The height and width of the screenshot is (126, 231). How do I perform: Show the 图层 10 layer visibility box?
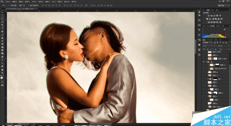point(204,75)
